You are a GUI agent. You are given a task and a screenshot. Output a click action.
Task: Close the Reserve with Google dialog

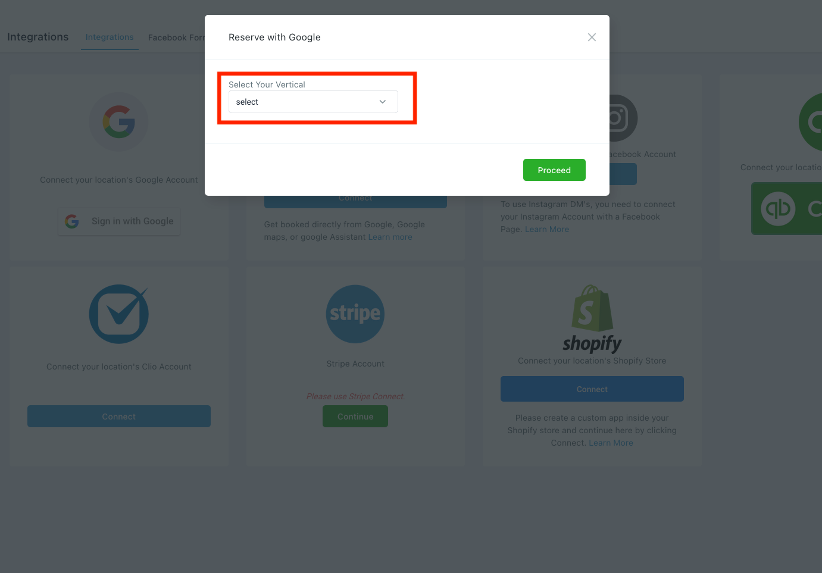click(x=592, y=37)
